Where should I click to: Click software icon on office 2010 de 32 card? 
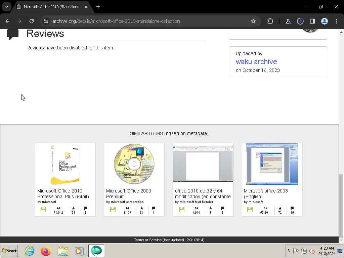[x=182, y=210]
